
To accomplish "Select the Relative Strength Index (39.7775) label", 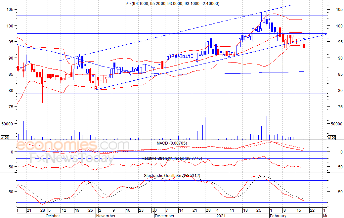I will point(172,158).
